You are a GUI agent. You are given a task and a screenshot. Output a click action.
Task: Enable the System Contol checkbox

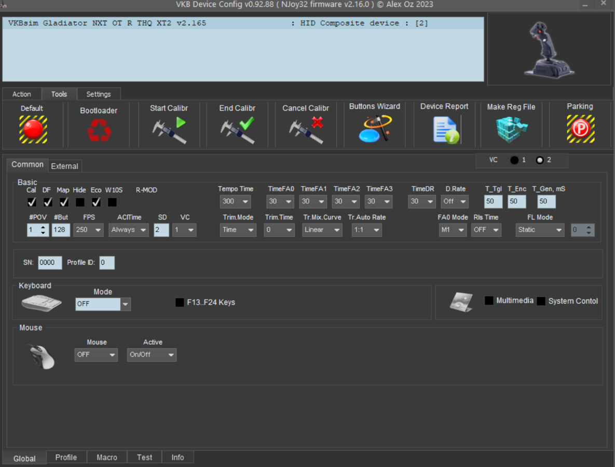(x=541, y=301)
